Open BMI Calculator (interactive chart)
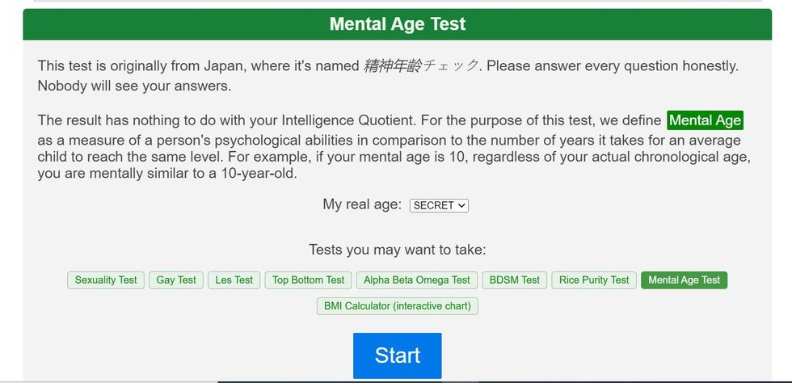Image resolution: width=792 pixels, height=383 pixels. (397, 306)
